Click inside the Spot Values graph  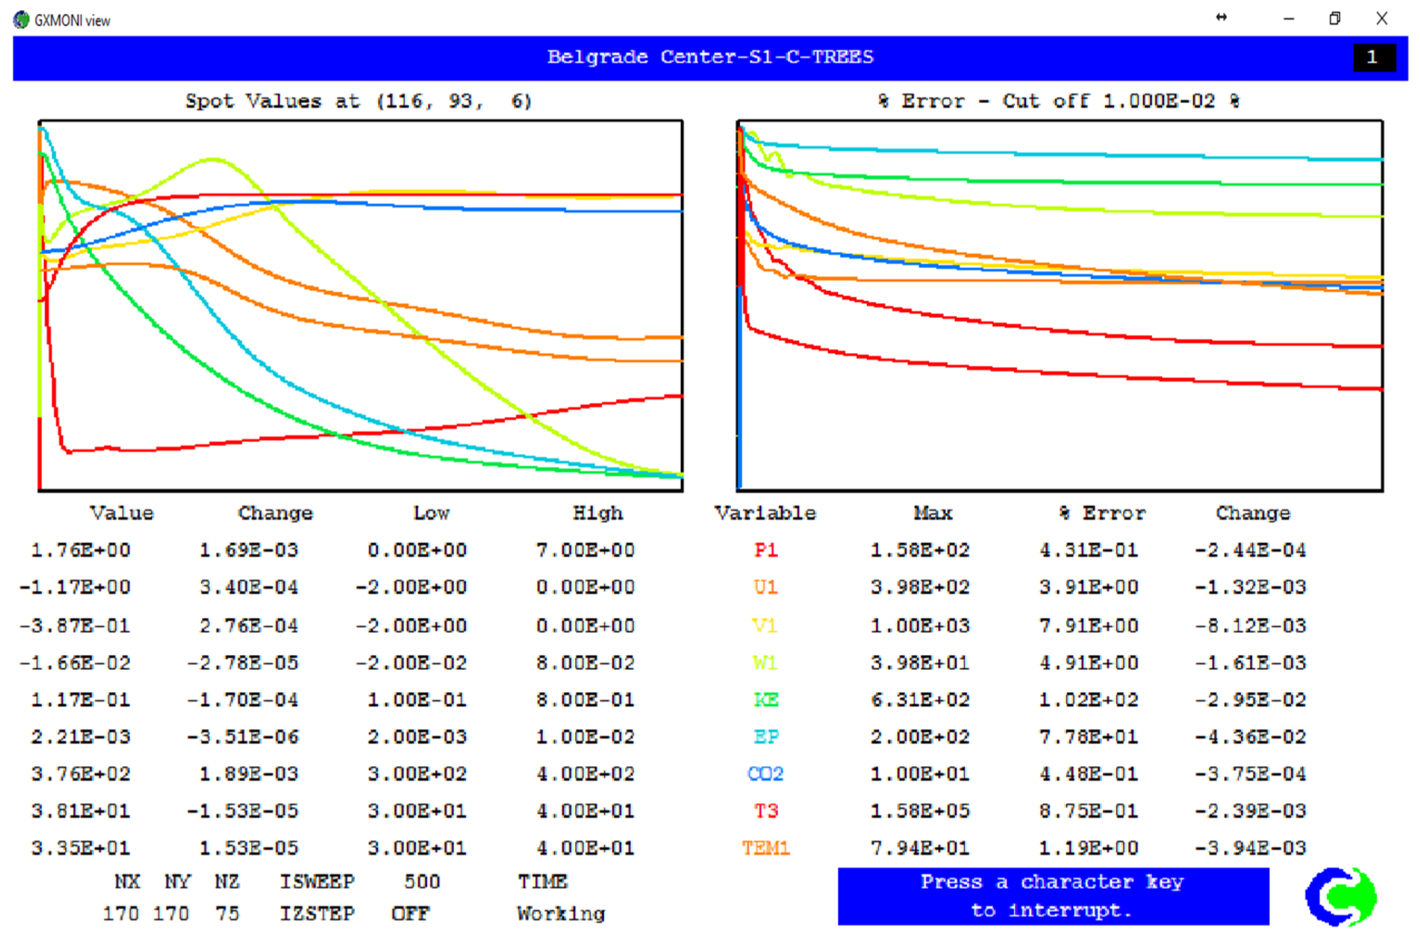[x=360, y=306]
